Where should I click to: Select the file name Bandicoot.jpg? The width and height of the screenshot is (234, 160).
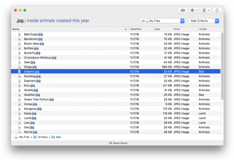[x=33, y=39]
